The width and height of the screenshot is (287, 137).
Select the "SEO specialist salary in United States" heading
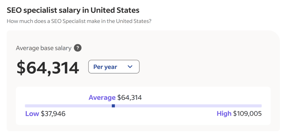click(73, 10)
